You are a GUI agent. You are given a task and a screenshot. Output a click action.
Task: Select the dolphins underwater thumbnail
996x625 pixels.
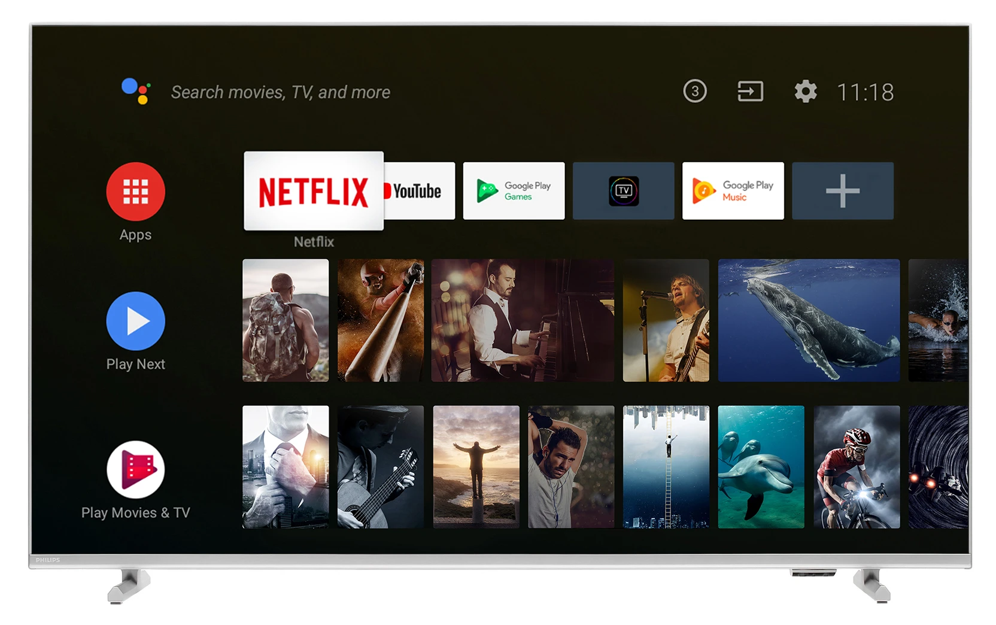tap(761, 467)
